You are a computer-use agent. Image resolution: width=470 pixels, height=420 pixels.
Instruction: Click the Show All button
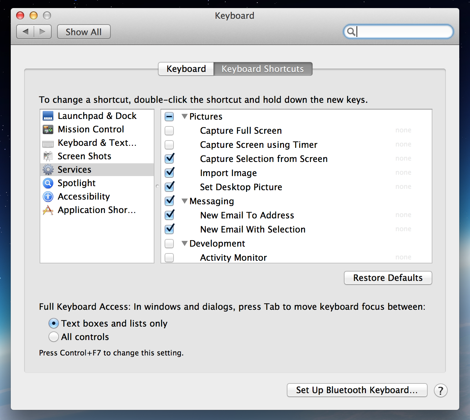(84, 32)
